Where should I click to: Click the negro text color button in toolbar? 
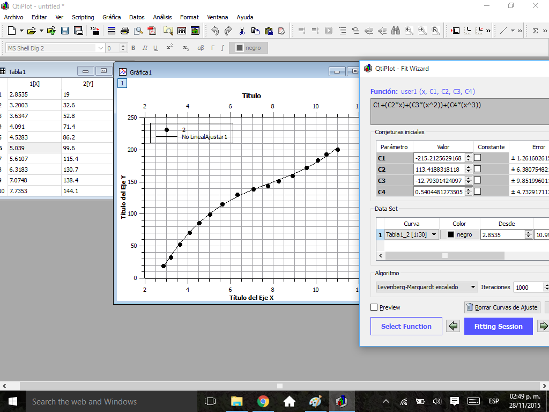click(248, 48)
